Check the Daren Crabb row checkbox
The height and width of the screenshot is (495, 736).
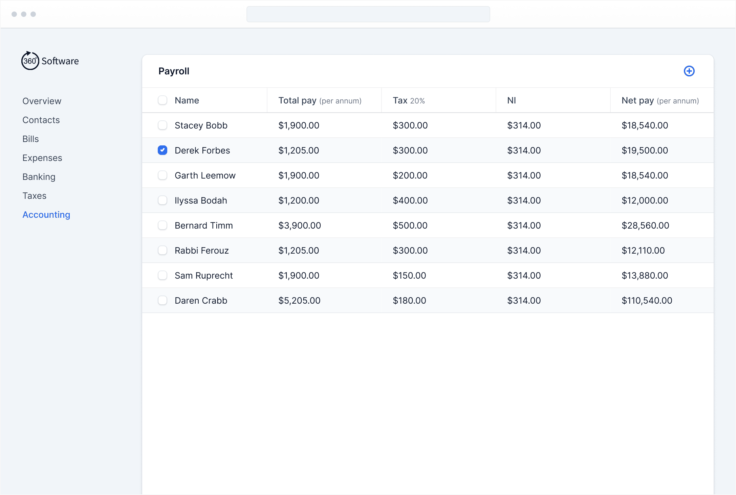[163, 300]
